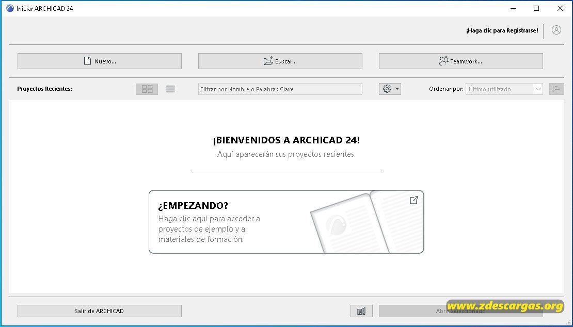Click the external link icon on EMPEZANDO card
Image resolution: width=573 pixels, height=327 pixels.
413,200
